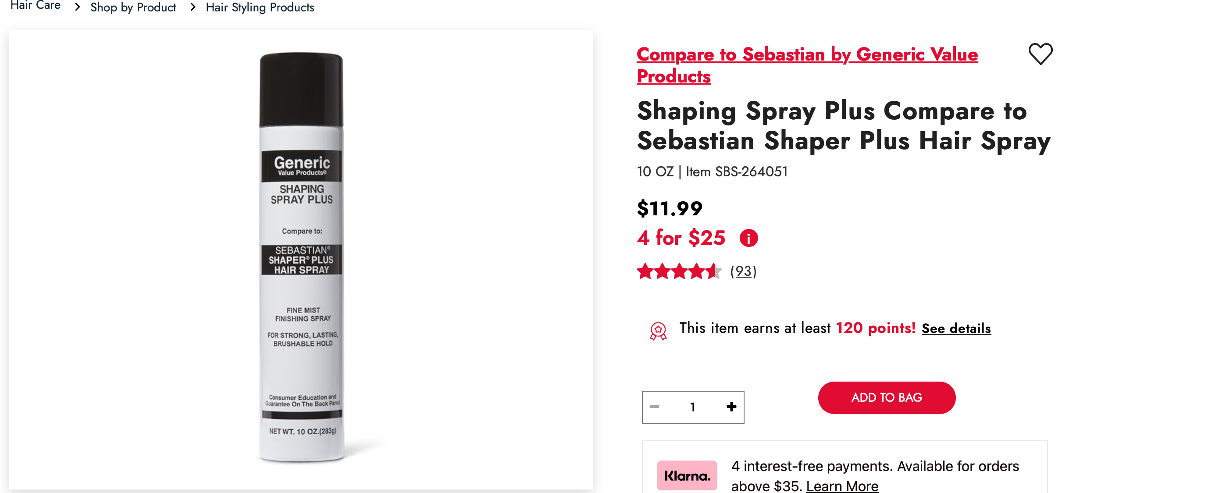This screenshot has height=493, width=1226.
Task: Open Klarna Learn More link
Action: click(842, 486)
